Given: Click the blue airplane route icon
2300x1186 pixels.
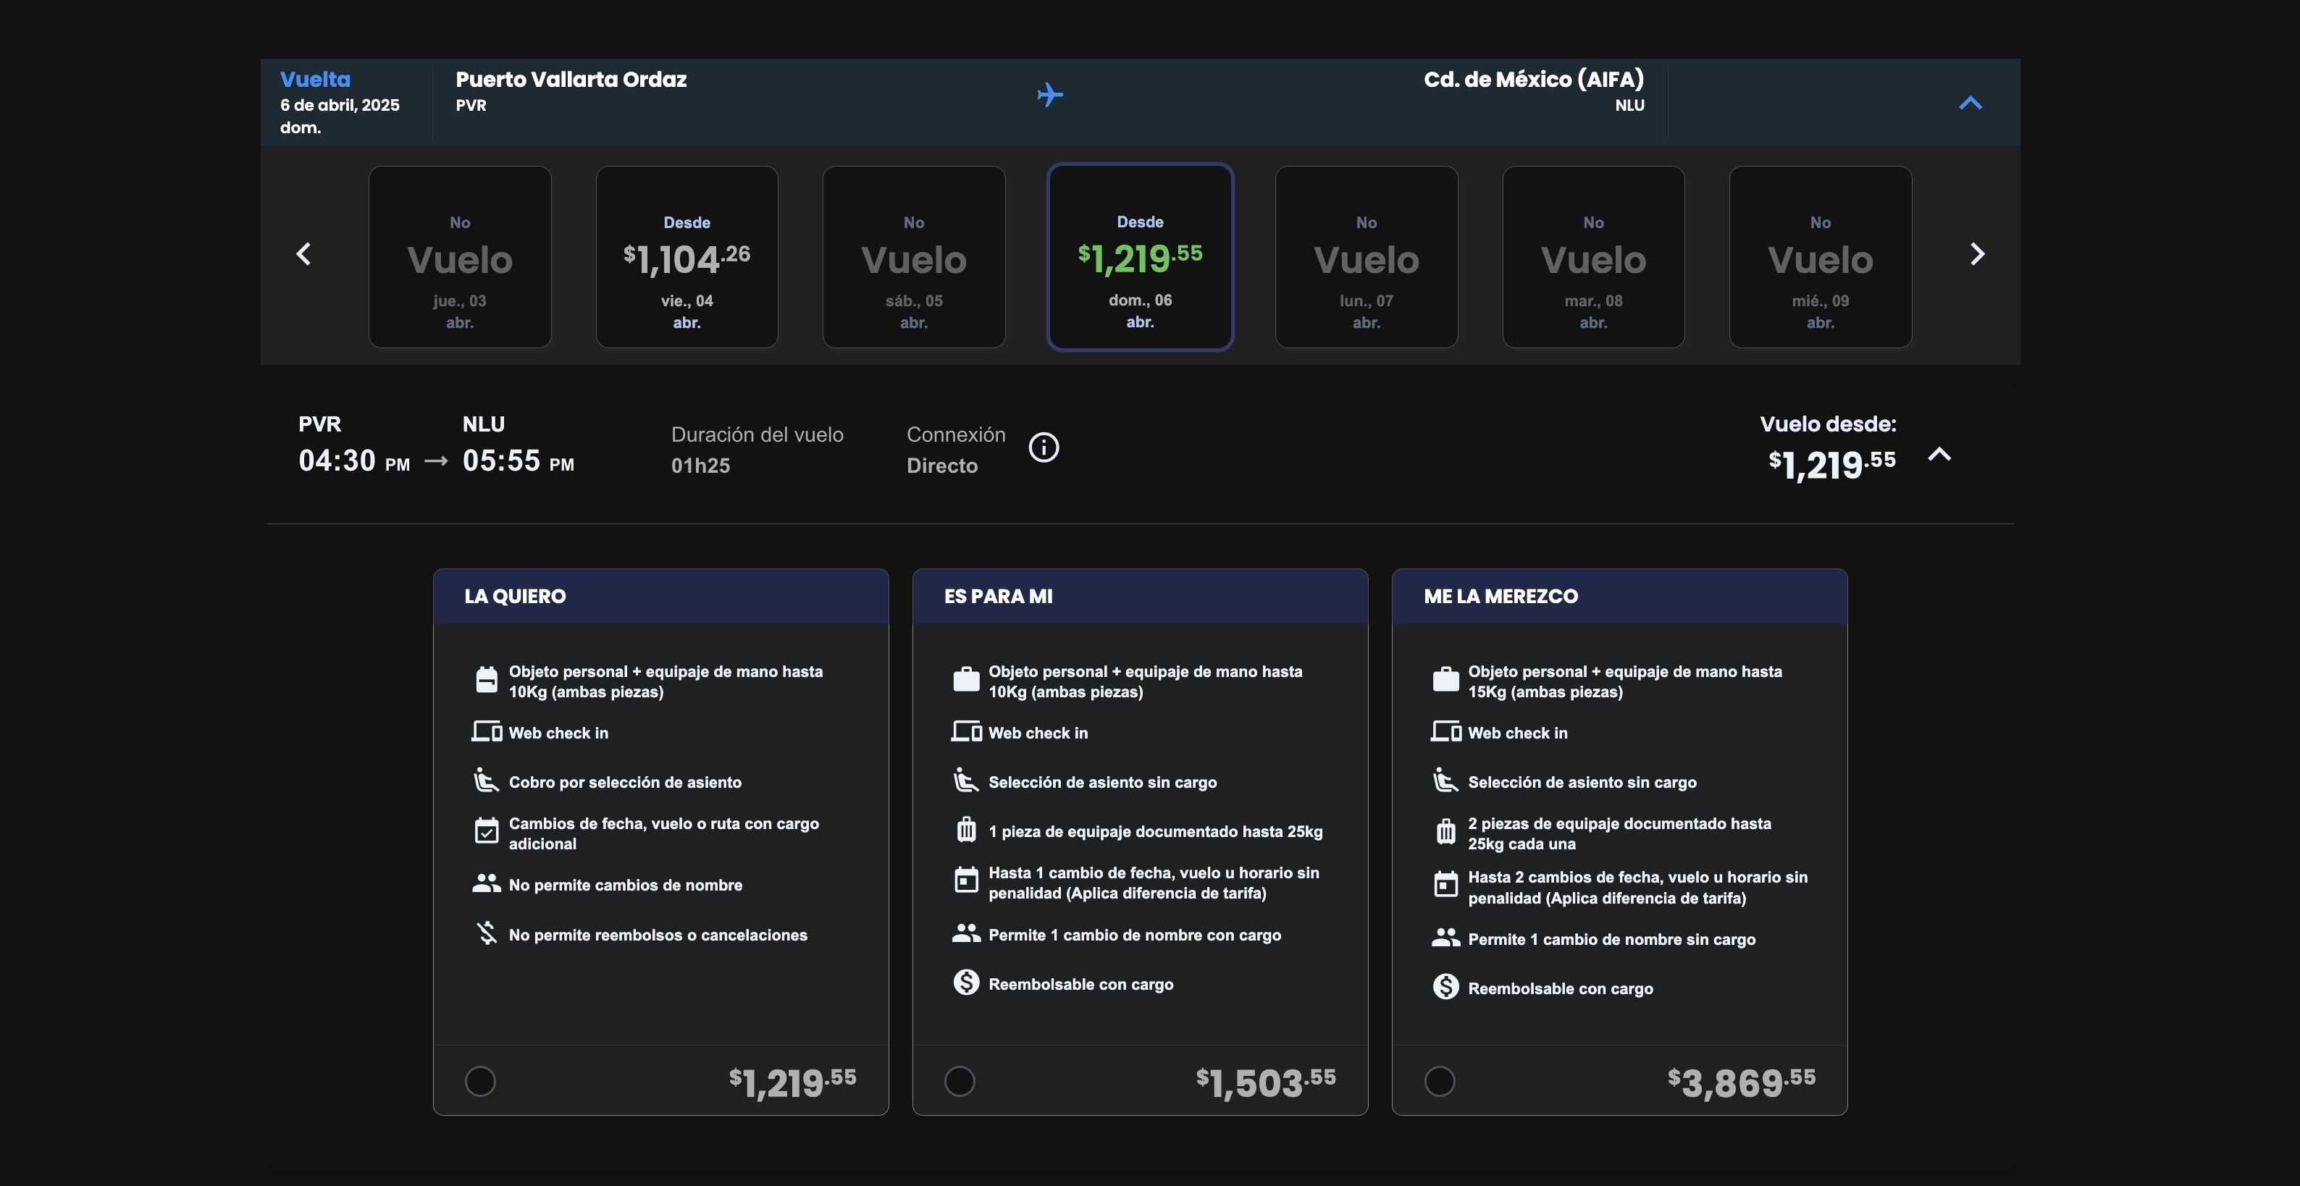Looking at the screenshot, I should click(1050, 93).
